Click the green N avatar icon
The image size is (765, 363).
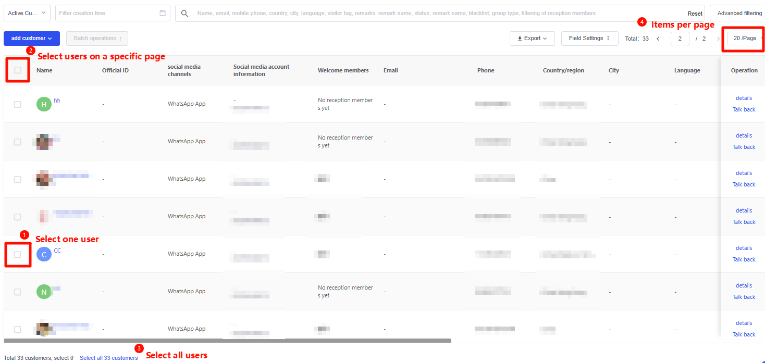pos(44,292)
